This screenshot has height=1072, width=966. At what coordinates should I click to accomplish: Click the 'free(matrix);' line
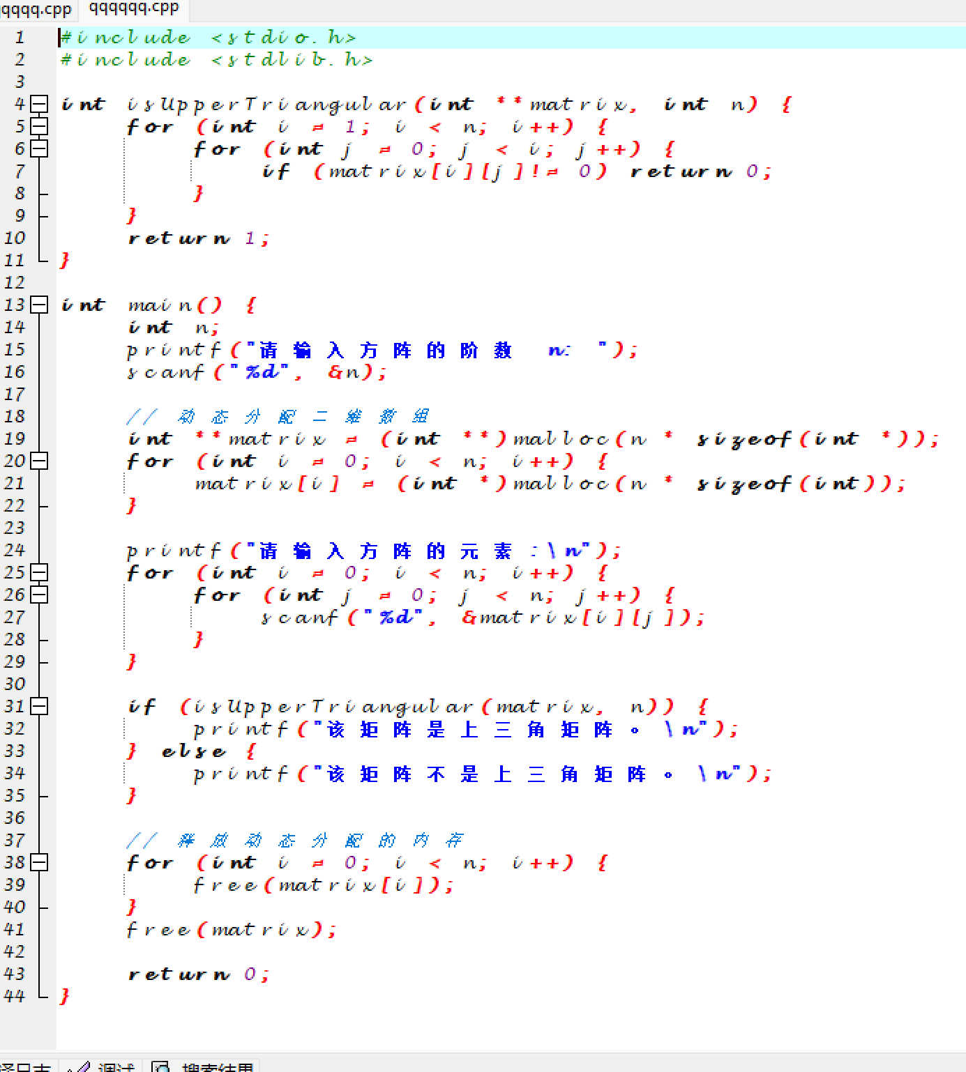(232, 930)
